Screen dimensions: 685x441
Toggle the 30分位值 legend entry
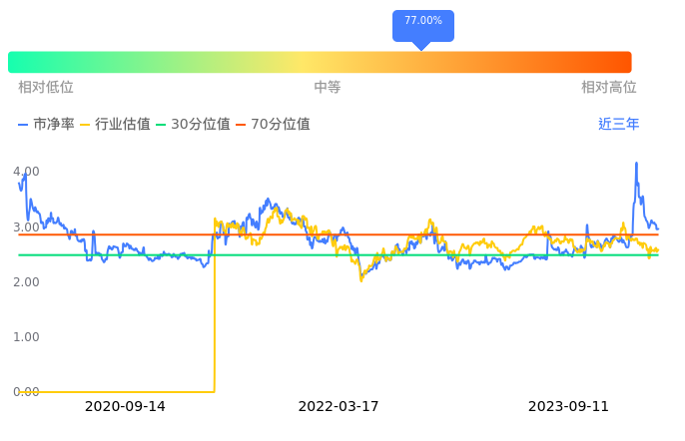pos(193,125)
